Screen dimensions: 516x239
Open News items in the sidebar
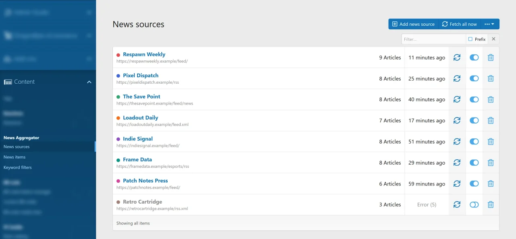coord(15,157)
